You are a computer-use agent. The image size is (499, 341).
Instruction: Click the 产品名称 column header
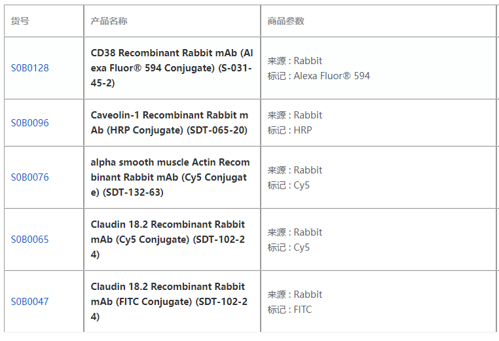coord(109,21)
